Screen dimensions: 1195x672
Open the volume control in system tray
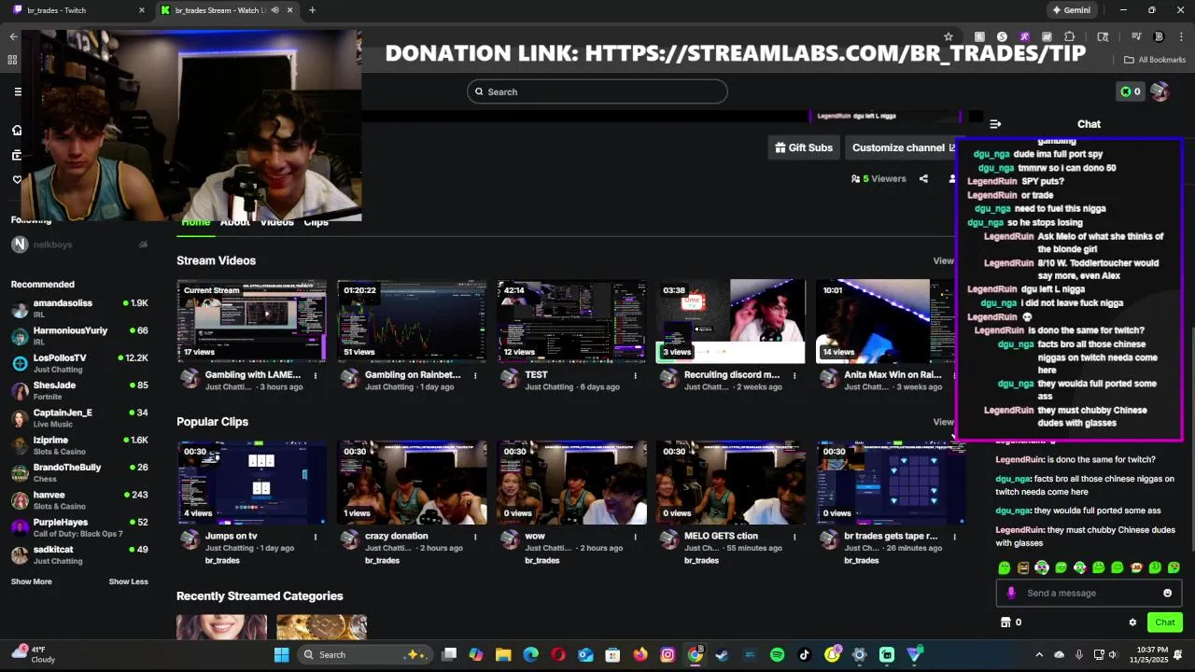(1113, 655)
